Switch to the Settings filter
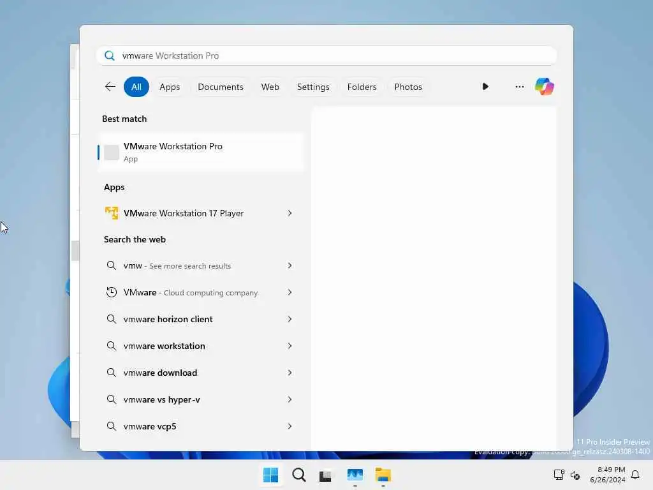 coord(313,87)
